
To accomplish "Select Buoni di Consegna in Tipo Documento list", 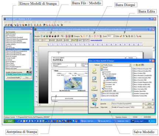I will [11, 56].
